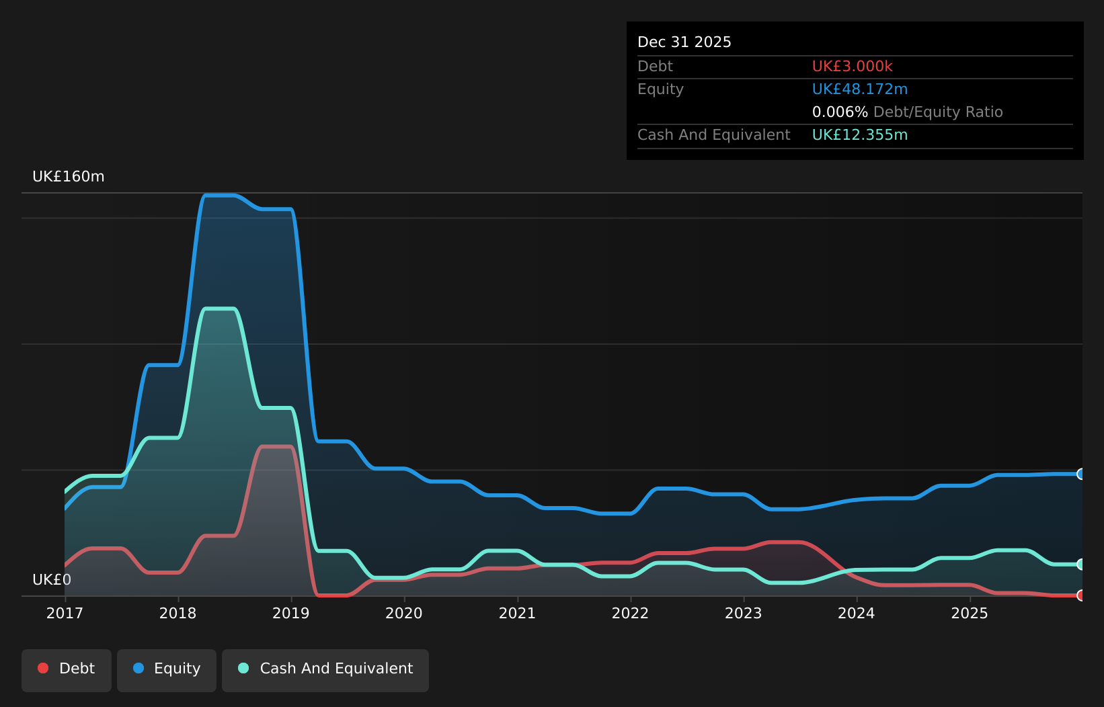The image size is (1104, 707).
Task: Select the red Debt endpoint marker
Action: coord(1081,595)
